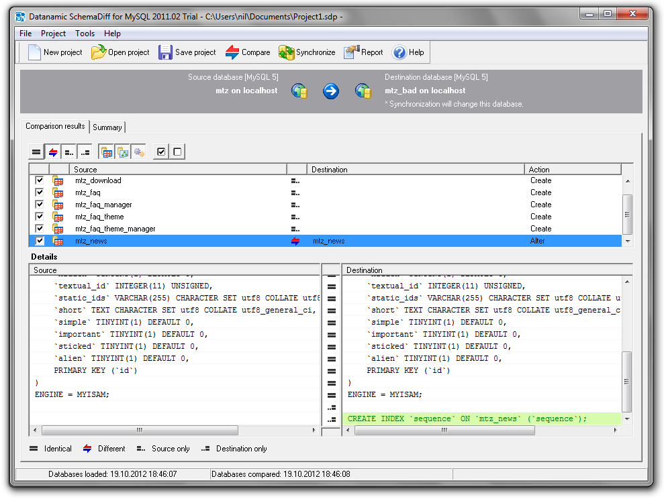This screenshot has width=664, height=499.
Task: Uncheck the mtz_news checkbox
Action: (40, 241)
